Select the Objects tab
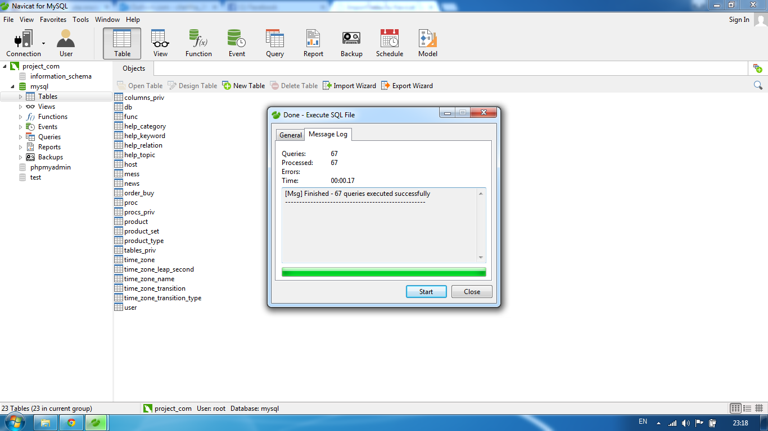The width and height of the screenshot is (768, 431). point(134,68)
